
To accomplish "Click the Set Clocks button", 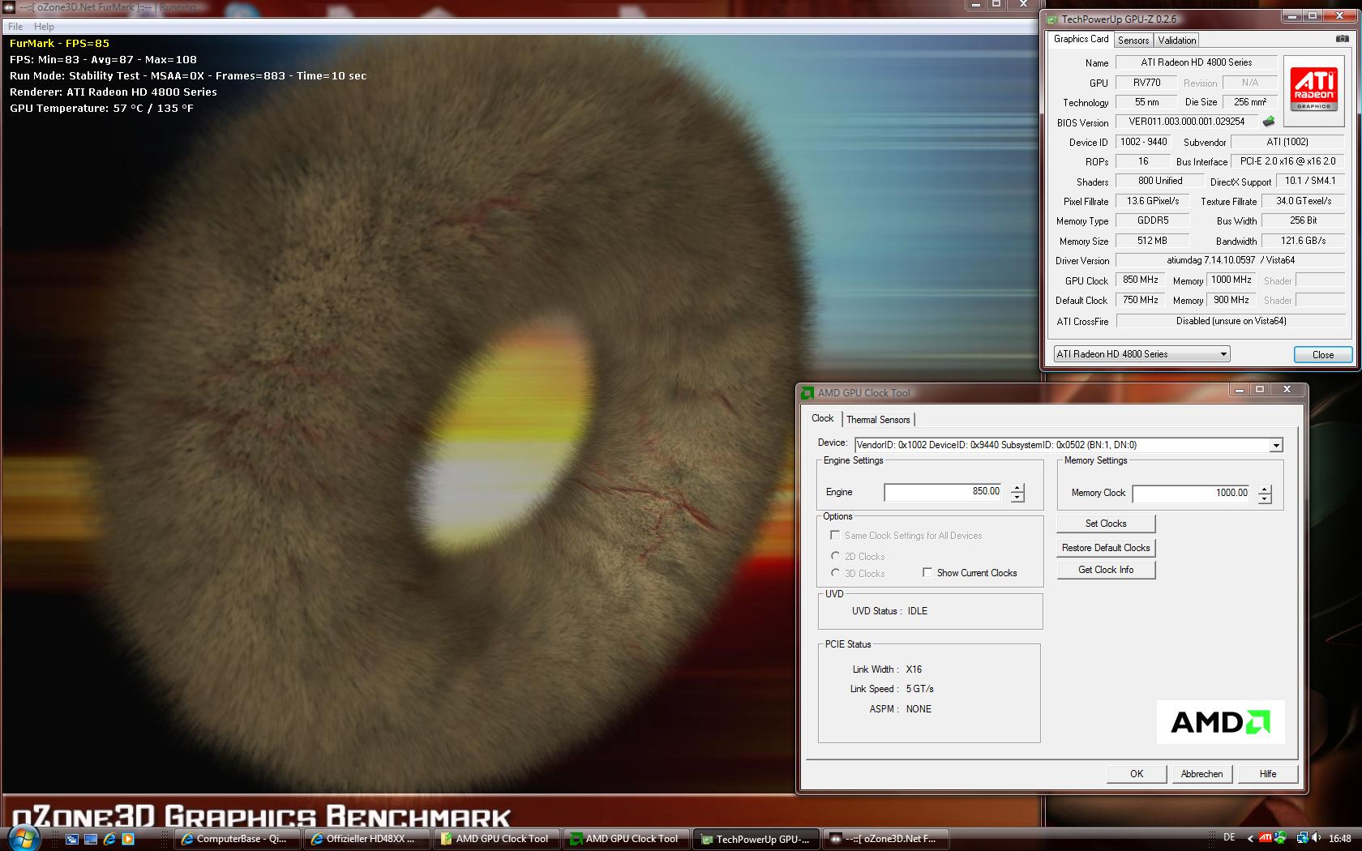I will click(x=1106, y=524).
